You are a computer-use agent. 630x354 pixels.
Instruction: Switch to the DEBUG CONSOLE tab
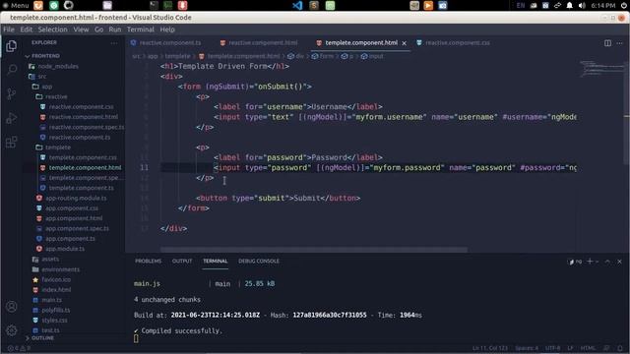pyautogui.click(x=259, y=262)
